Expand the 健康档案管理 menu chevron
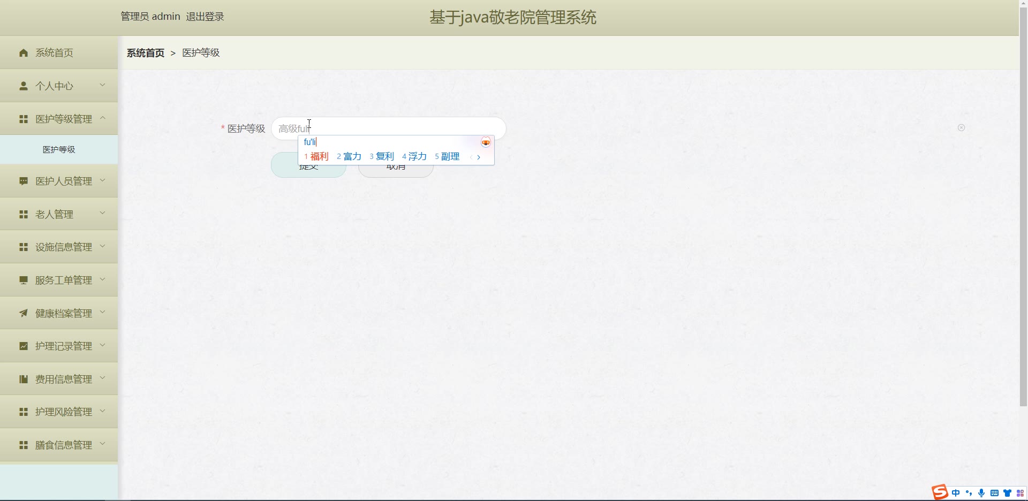Viewport: 1028px width, 501px height. click(x=102, y=313)
